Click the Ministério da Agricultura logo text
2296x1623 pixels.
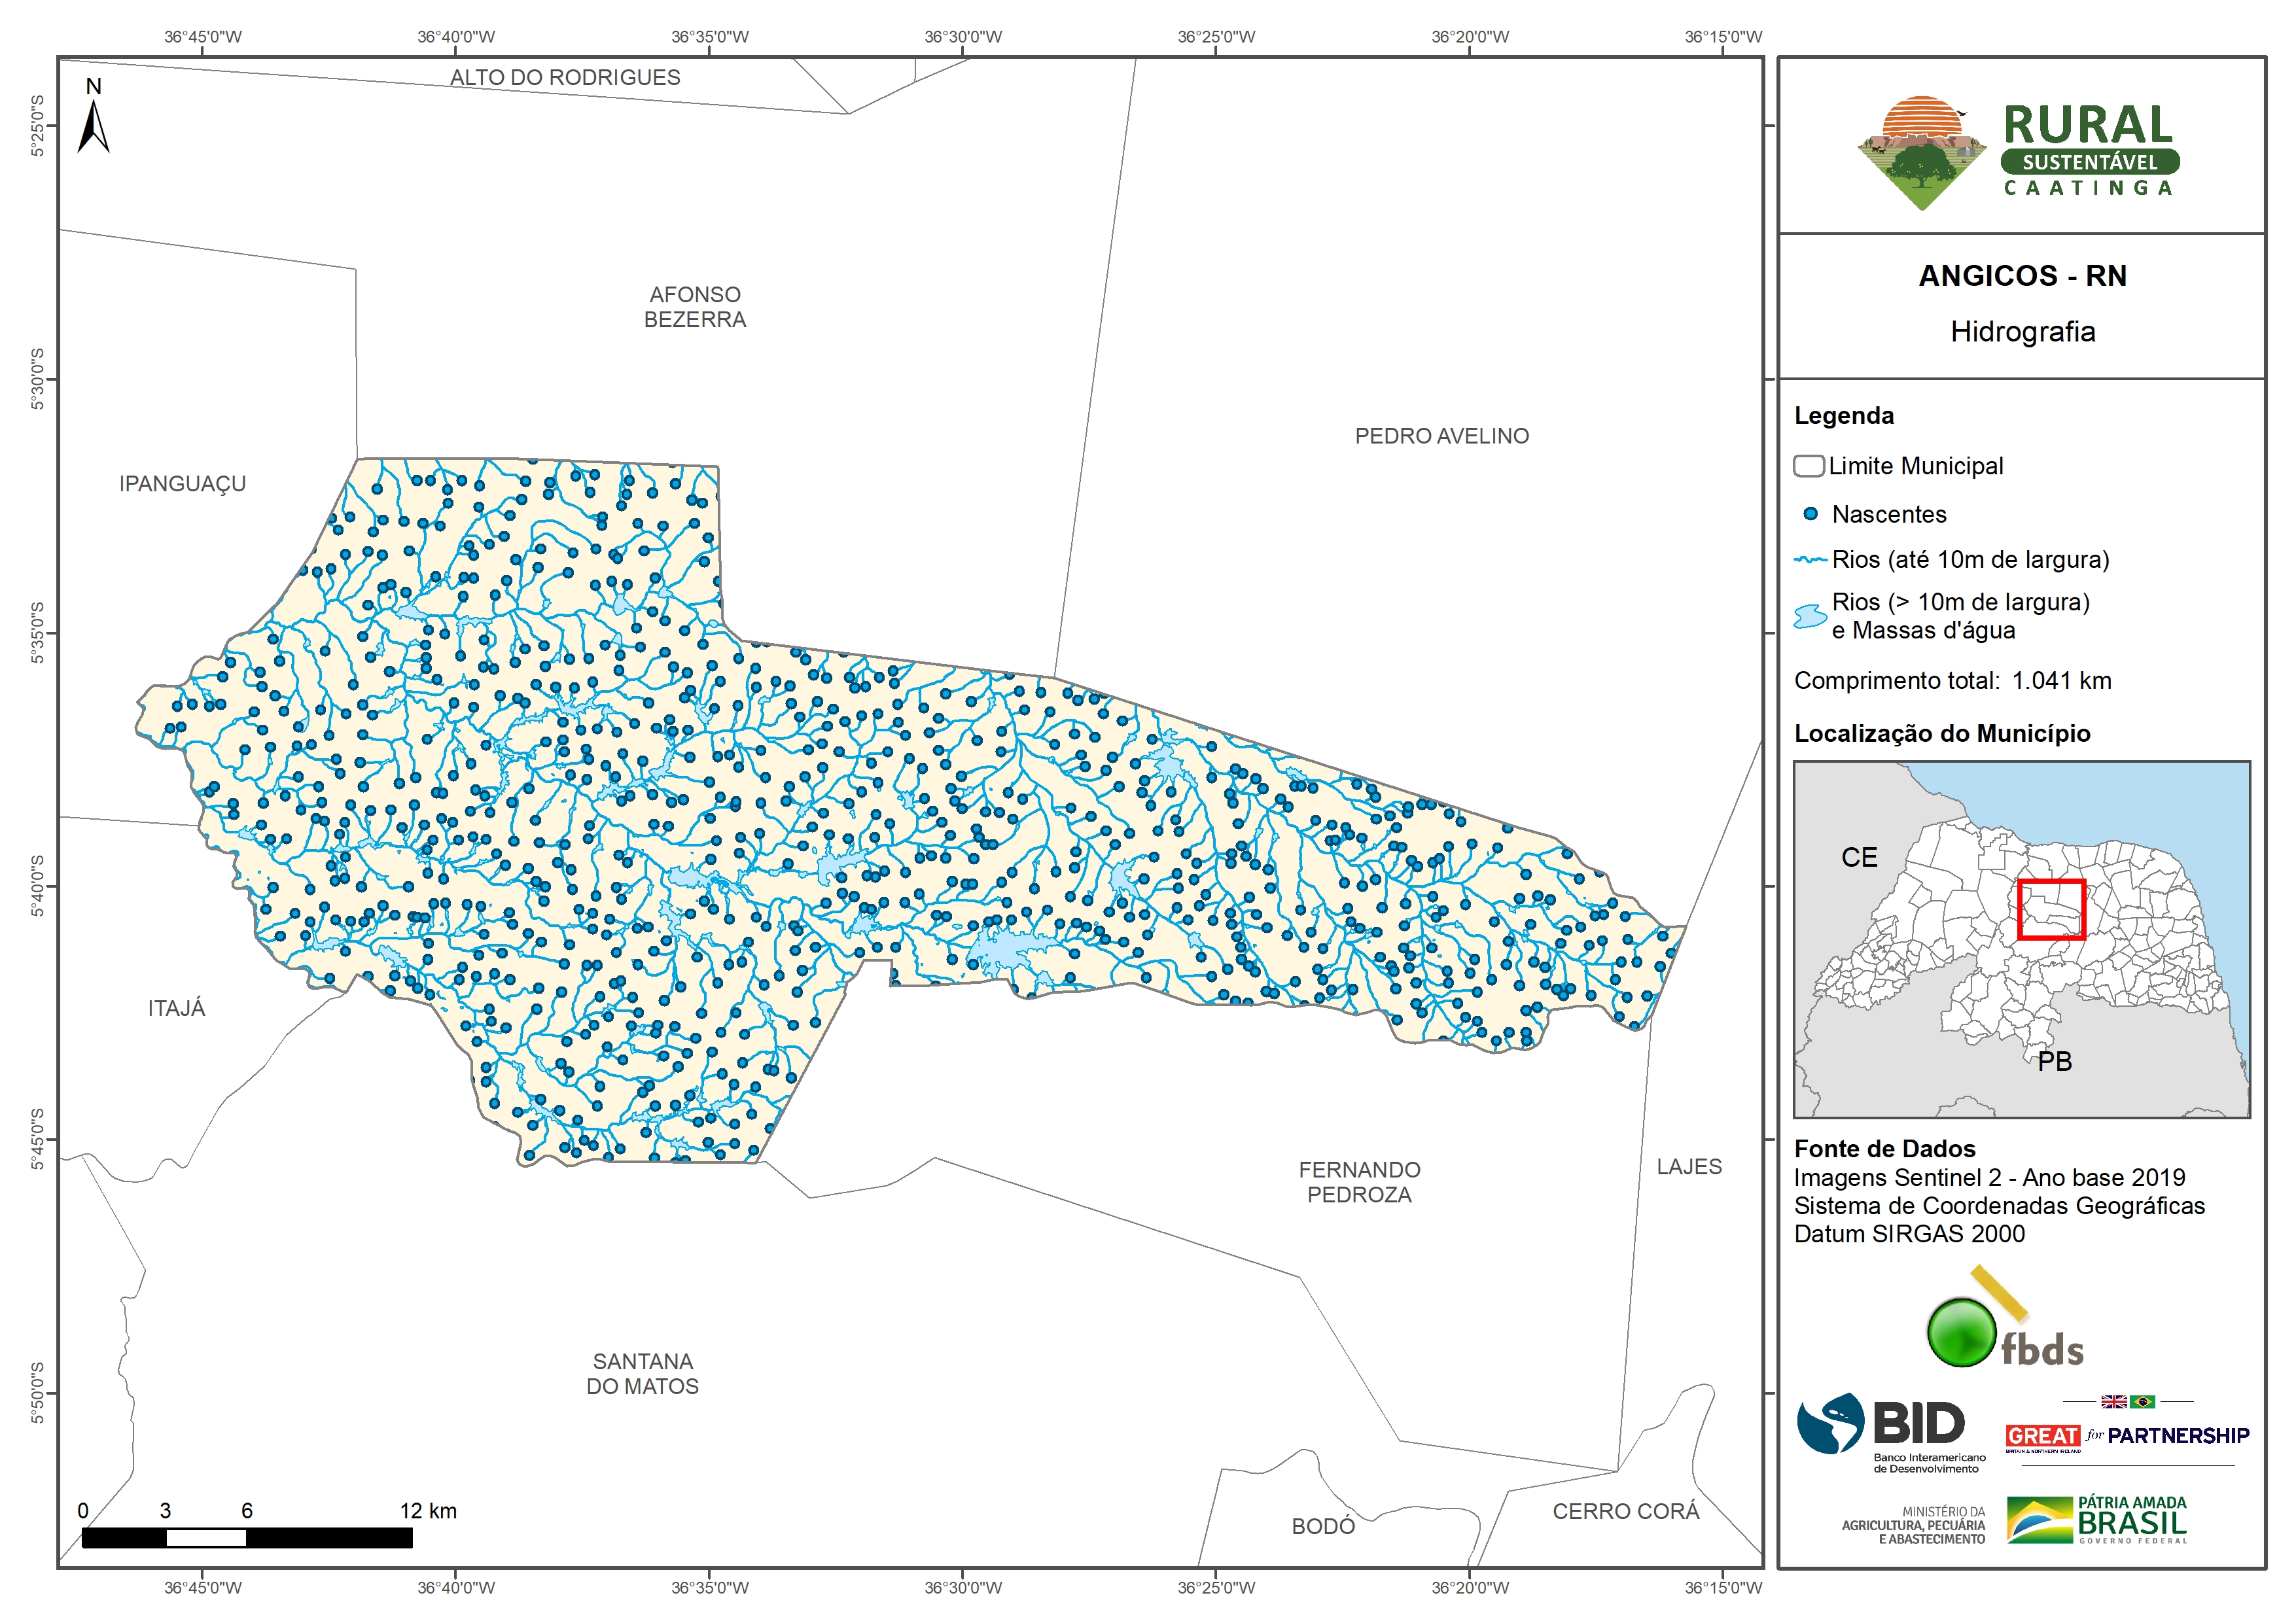[x=1914, y=1526]
